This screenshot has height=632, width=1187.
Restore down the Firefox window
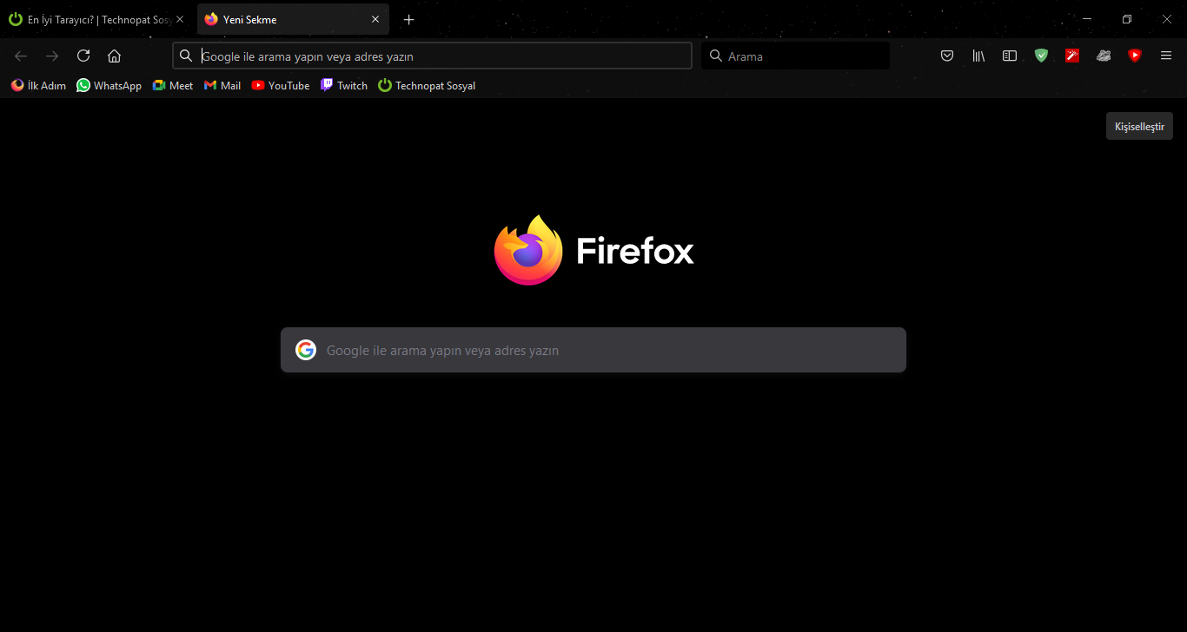pyautogui.click(x=1127, y=19)
